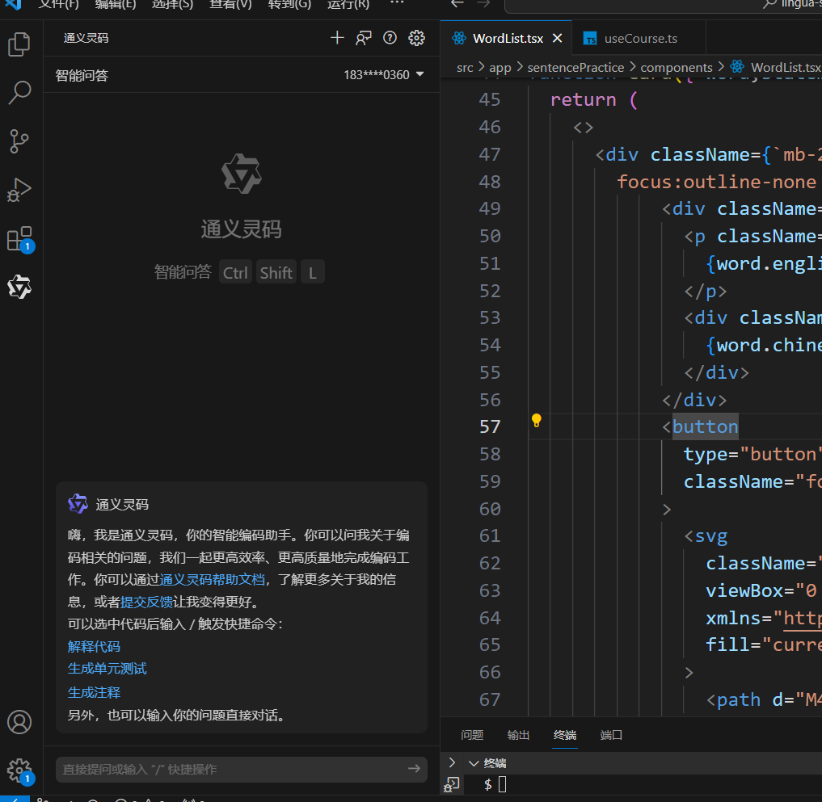
Task: Switch to the 端口 panel tab
Action: (611, 735)
